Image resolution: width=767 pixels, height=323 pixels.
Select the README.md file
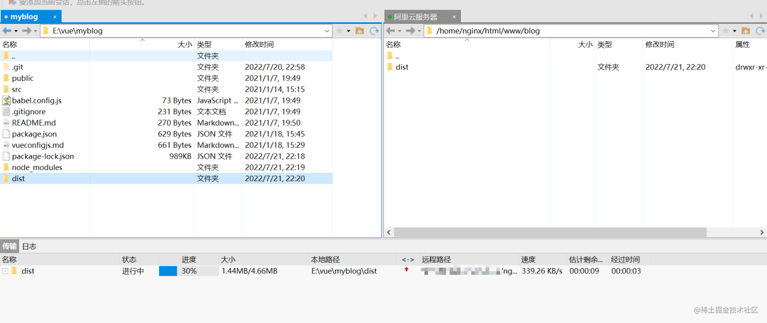166,123
